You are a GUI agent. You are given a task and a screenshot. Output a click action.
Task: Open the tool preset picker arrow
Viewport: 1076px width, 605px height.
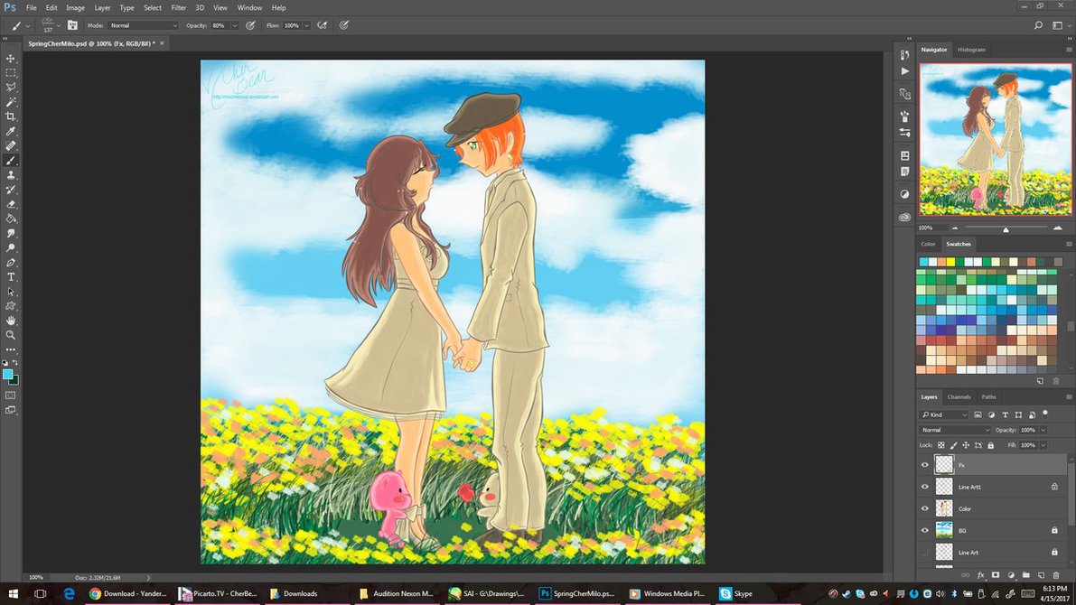click(x=27, y=25)
